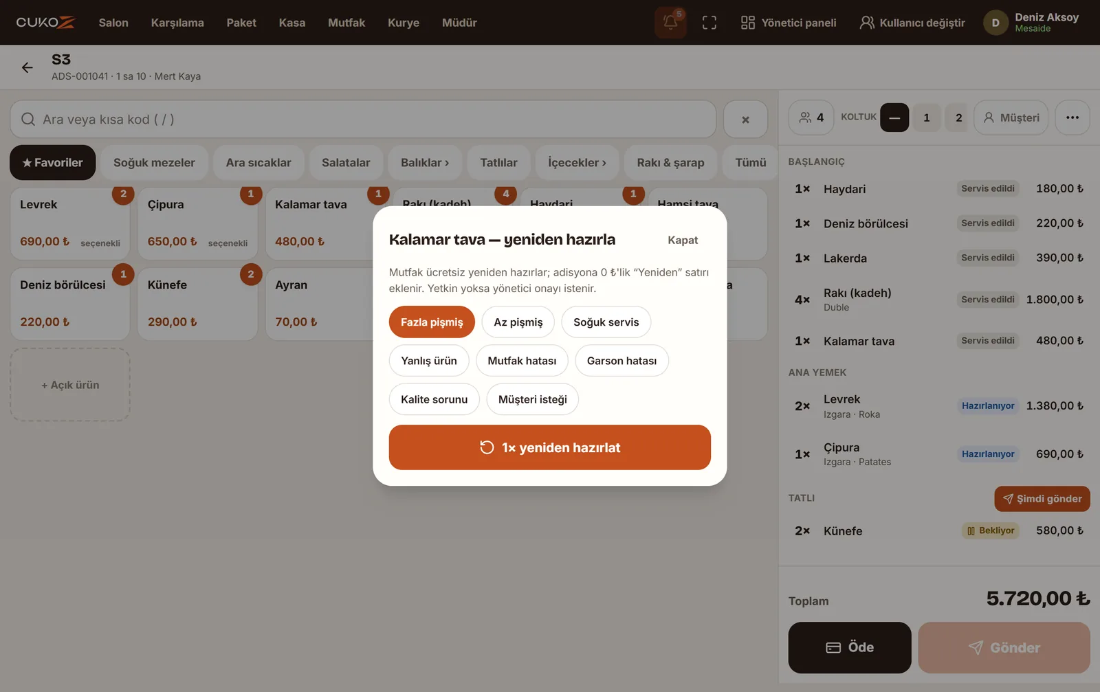Select the no-seat dash button
This screenshot has height=692, width=1100.
(894, 118)
